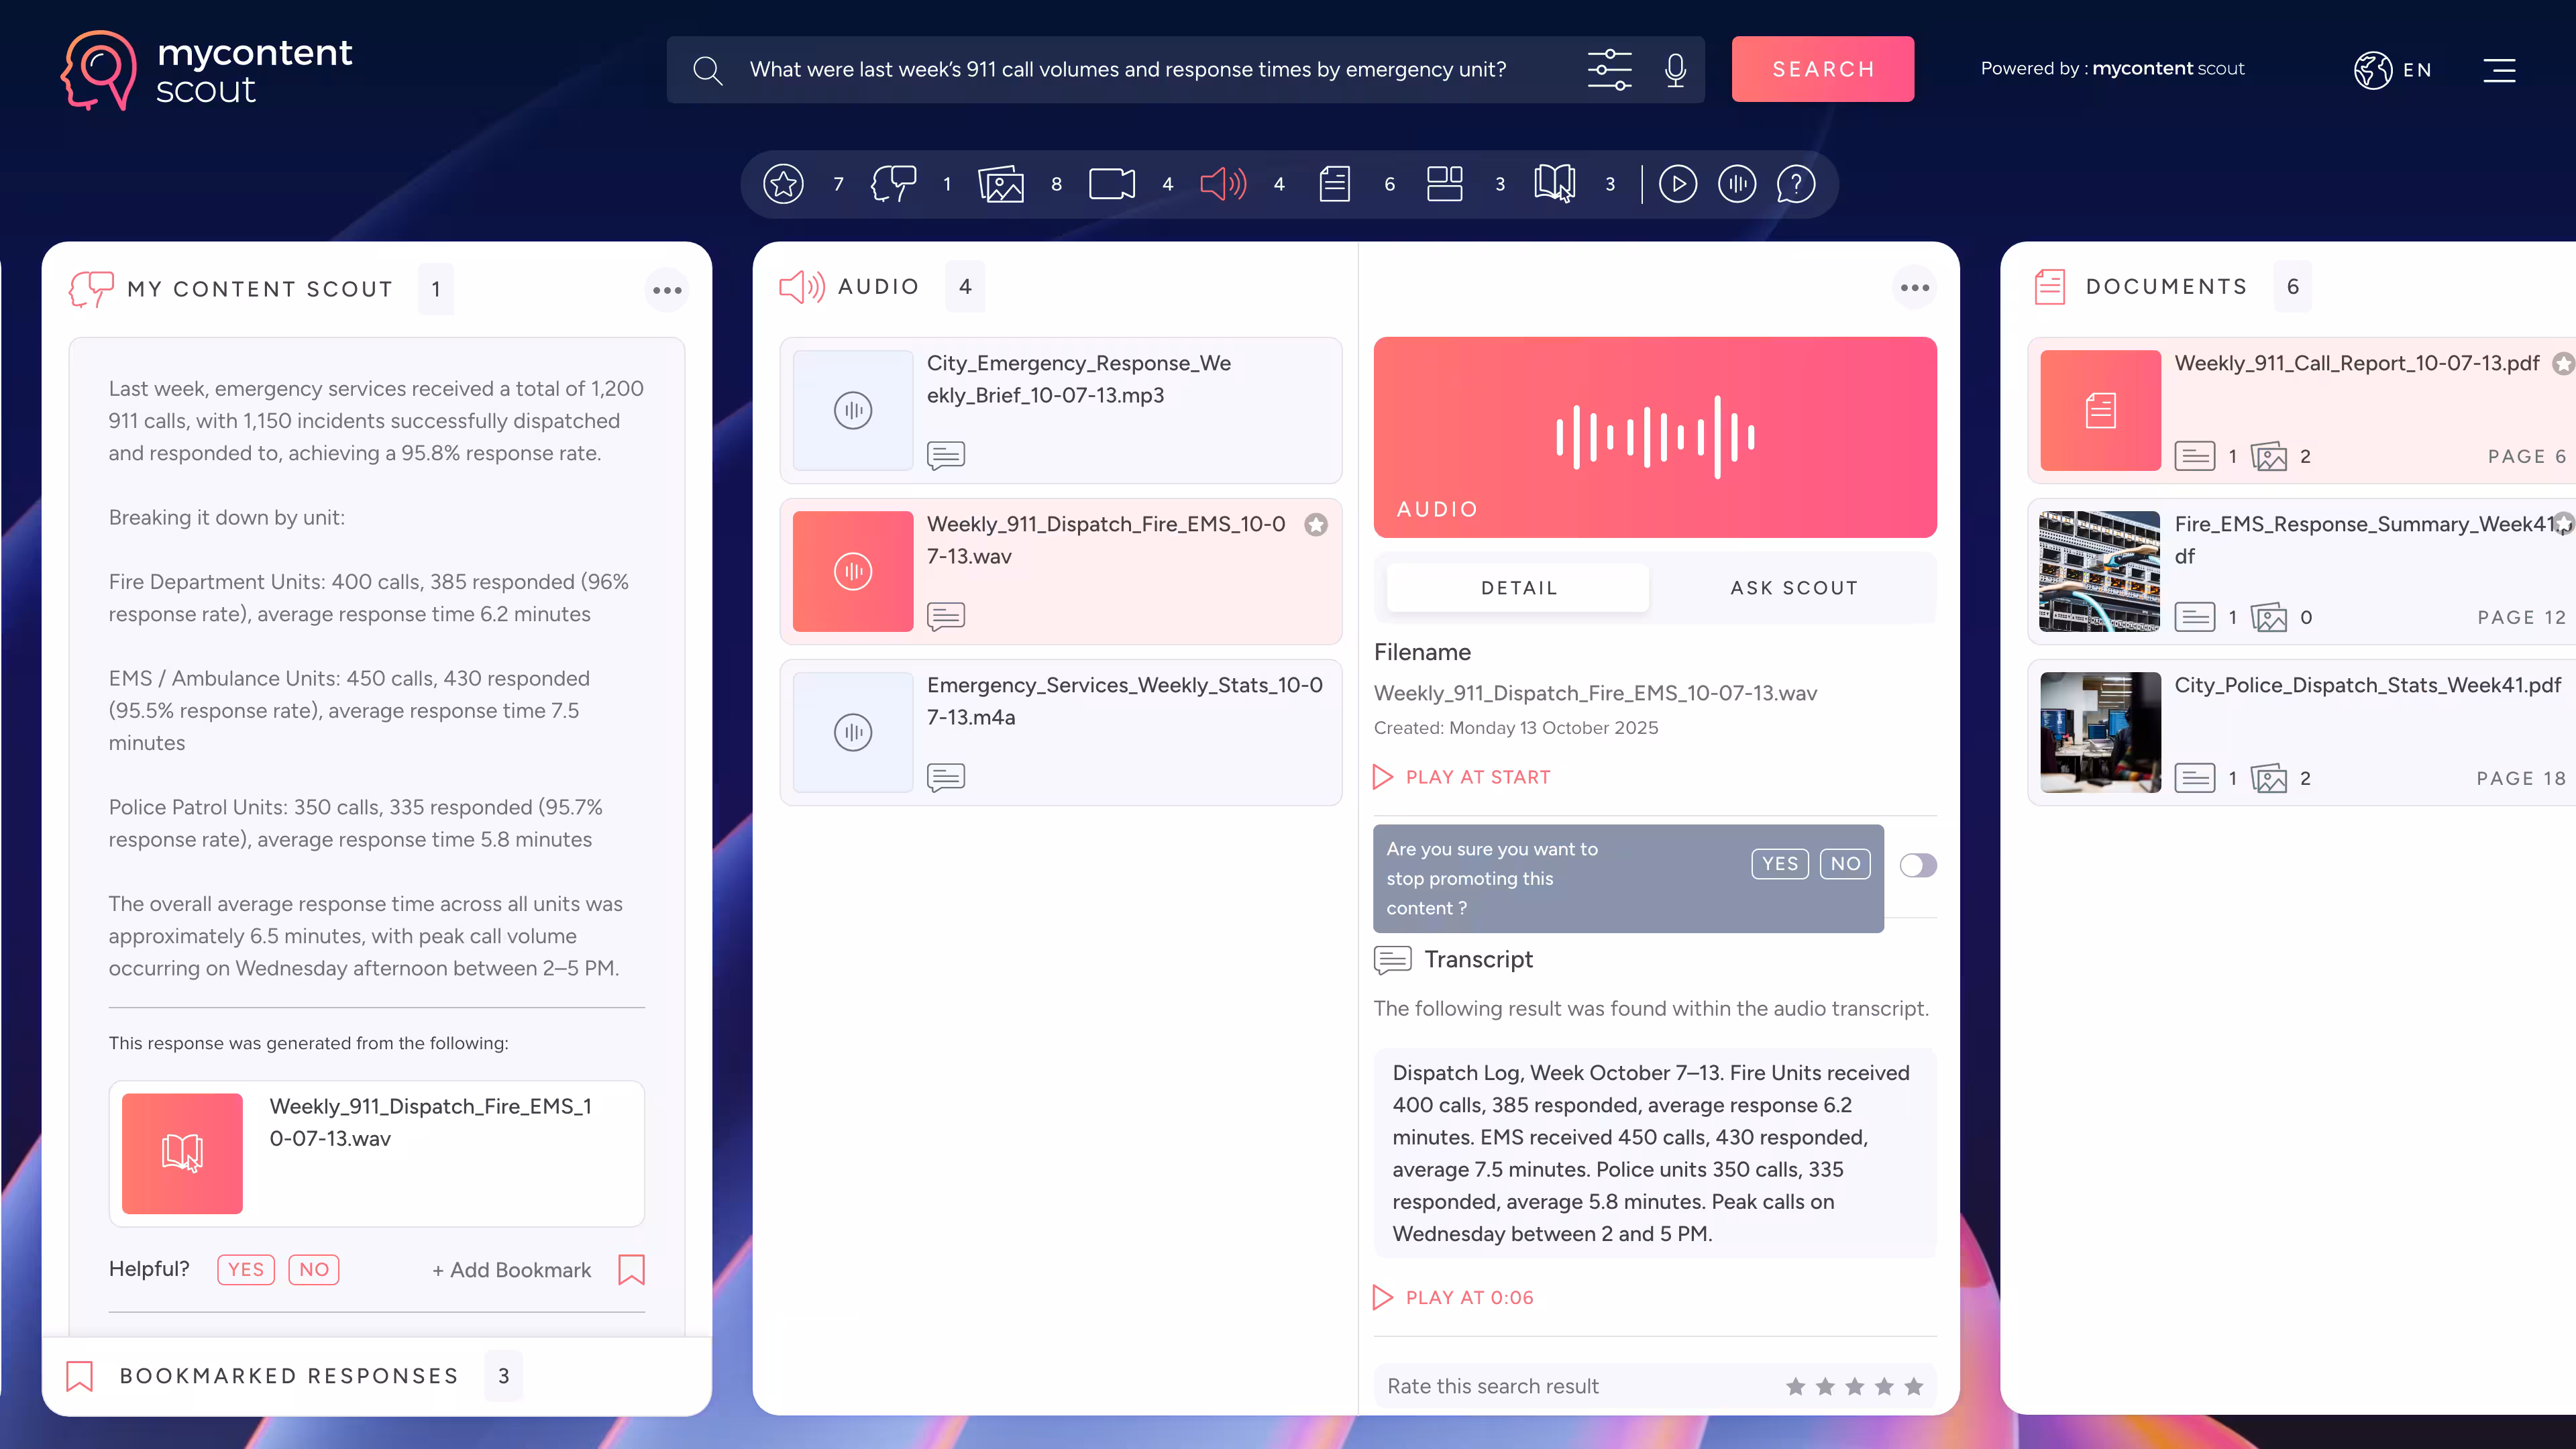Viewport: 2576px width, 1449px height.
Task: Open City_Police_Dispatch_Stats_Week41.pdf thumbnail
Action: click(x=2100, y=732)
